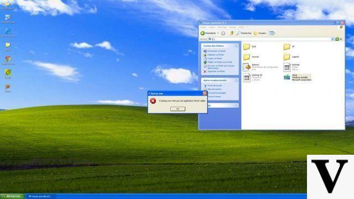The width and height of the screenshot is (354, 199).
Task: Click the Explorer address bar showing E:\
Action: click(x=269, y=39)
